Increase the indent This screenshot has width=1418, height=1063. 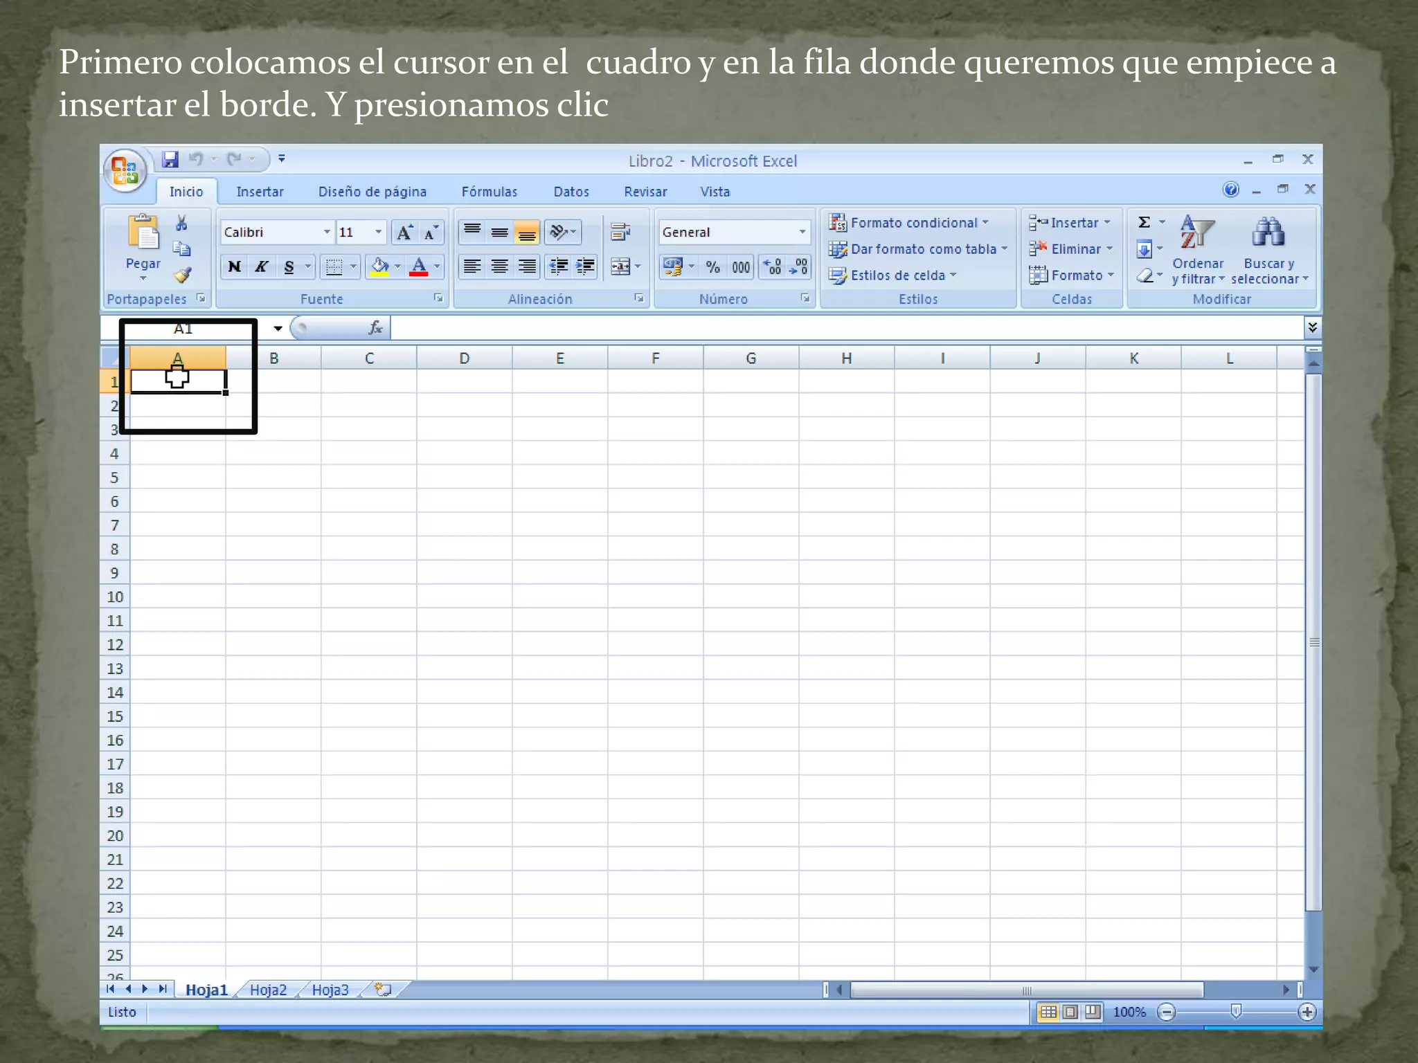pos(585,266)
